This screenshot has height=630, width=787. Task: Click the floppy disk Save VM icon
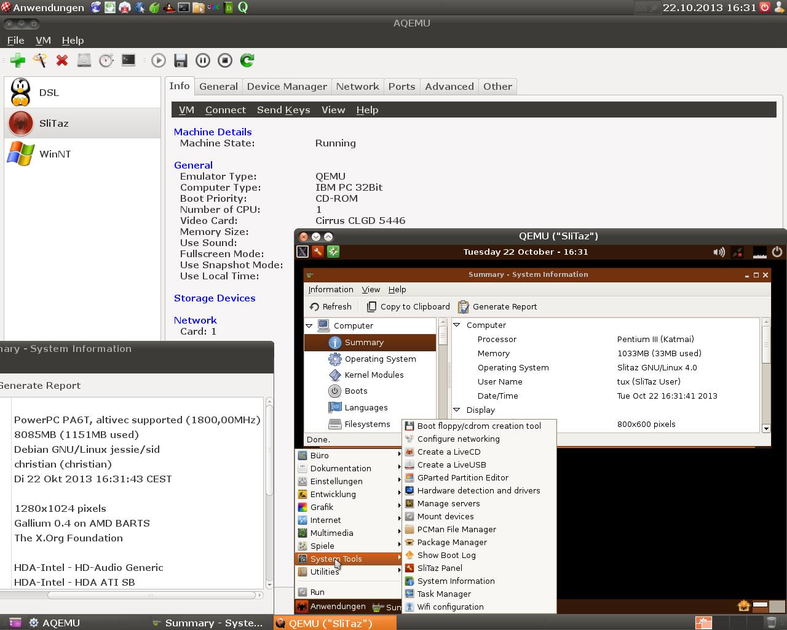[x=180, y=60]
